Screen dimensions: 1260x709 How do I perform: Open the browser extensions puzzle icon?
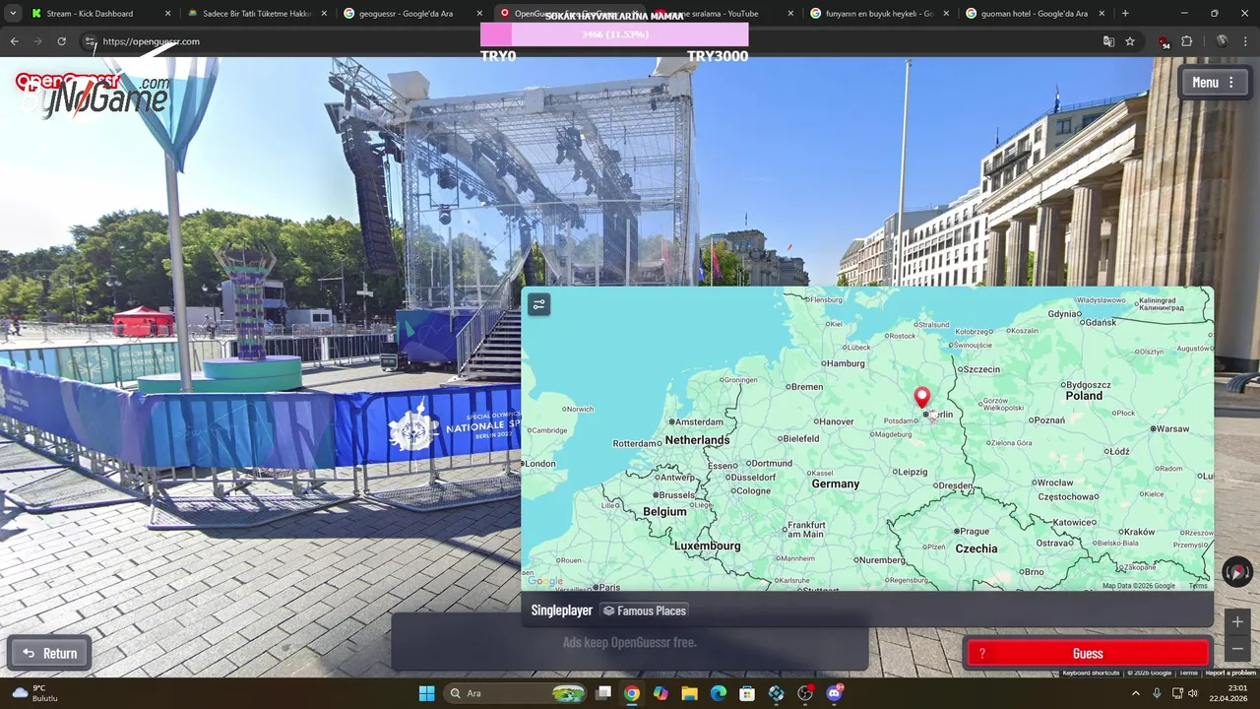pos(1186,41)
